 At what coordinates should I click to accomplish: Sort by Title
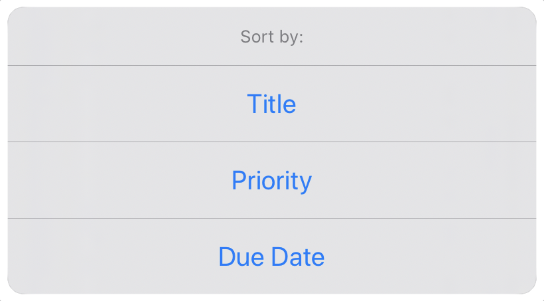pos(271,104)
